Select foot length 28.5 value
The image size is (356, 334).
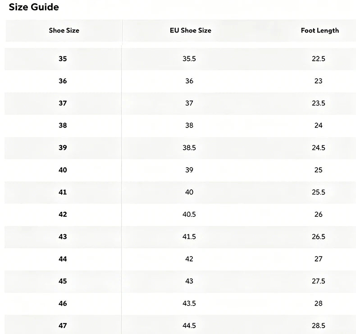(x=318, y=326)
